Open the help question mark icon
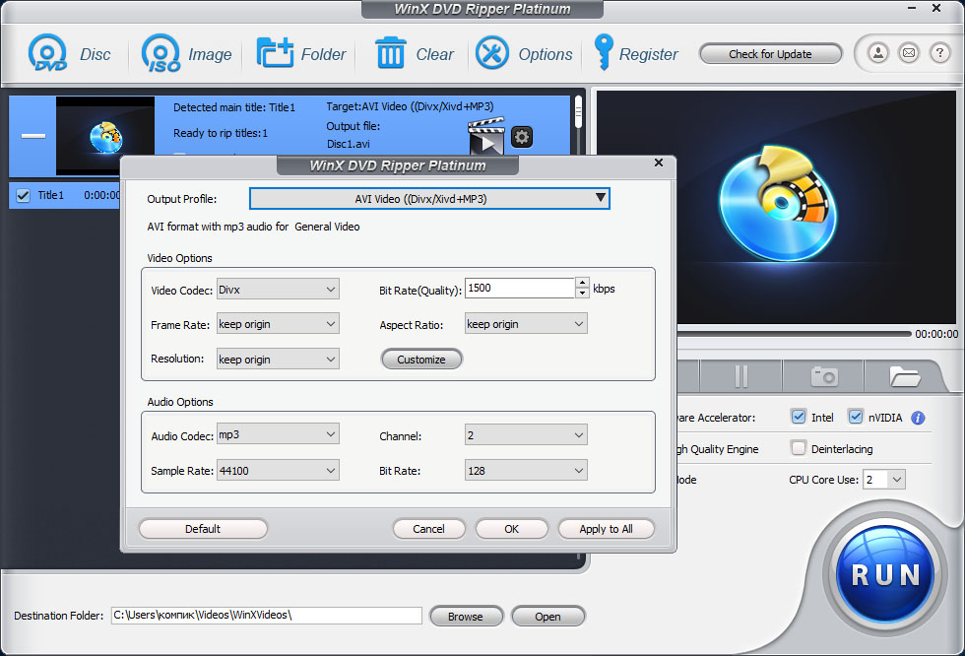This screenshot has height=656, width=965. 939,53
